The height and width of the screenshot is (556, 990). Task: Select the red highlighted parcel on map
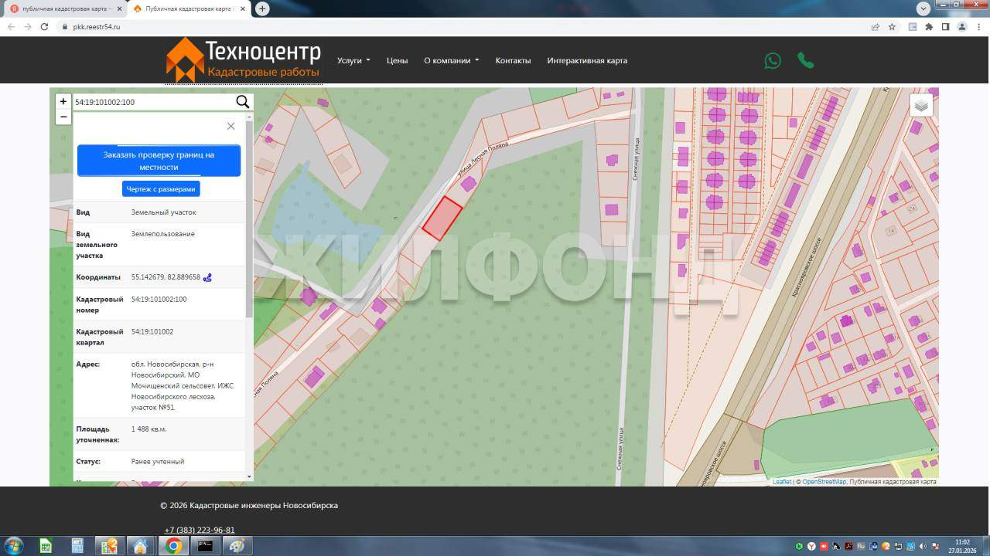pyautogui.click(x=442, y=218)
